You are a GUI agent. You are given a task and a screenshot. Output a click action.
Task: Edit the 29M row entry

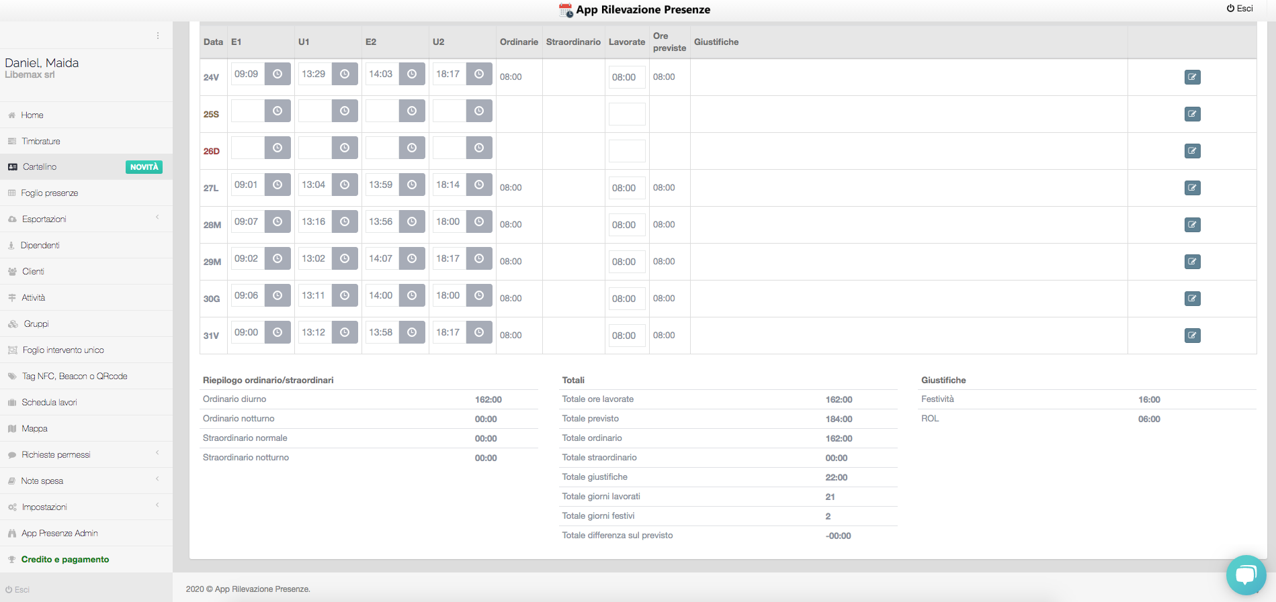(x=1192, y=262)
